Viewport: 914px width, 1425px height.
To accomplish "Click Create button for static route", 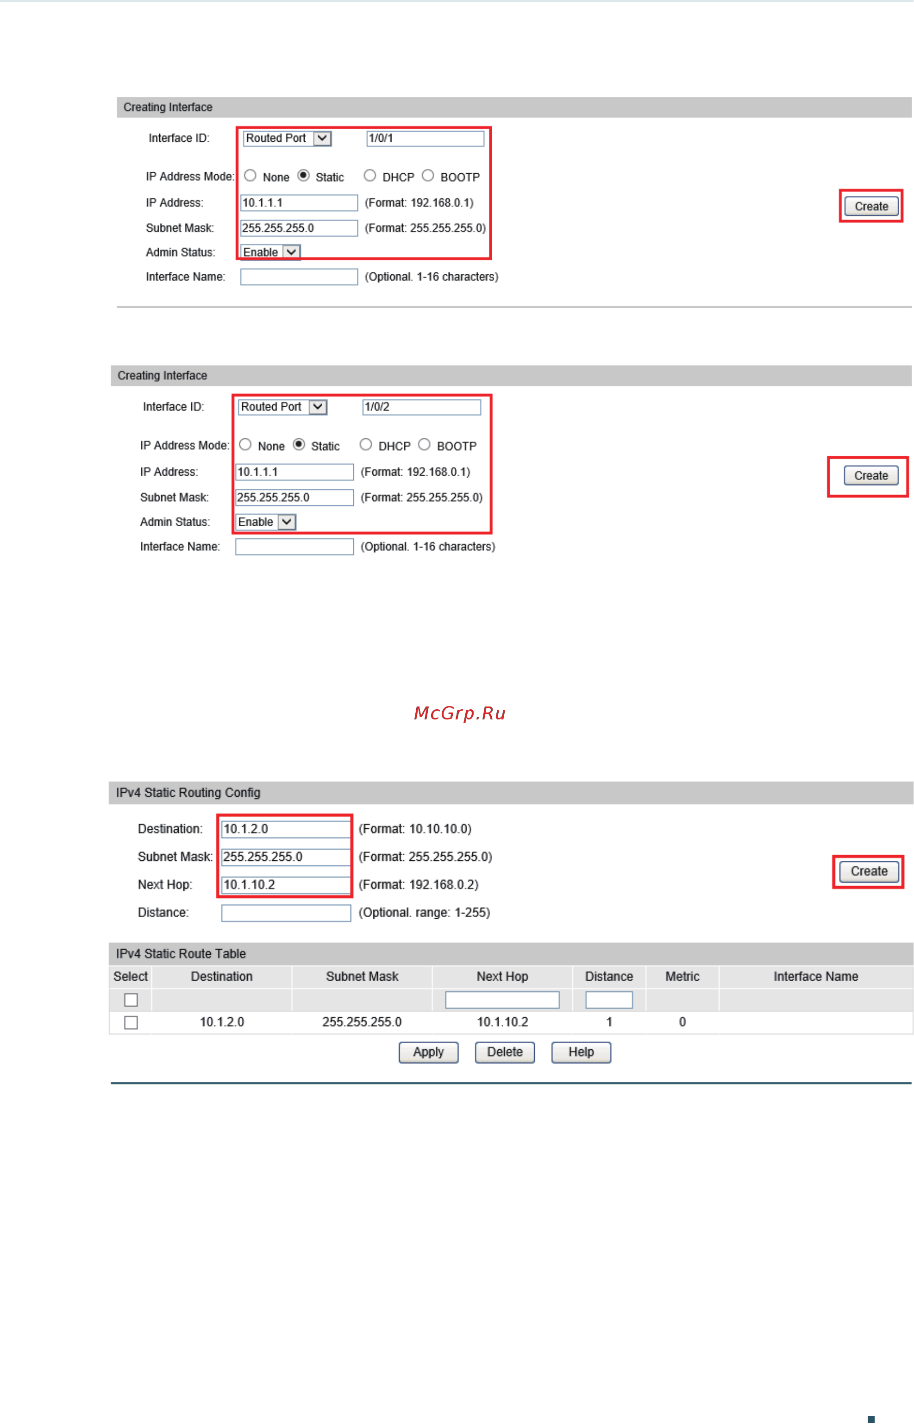I will click(x=869, y=871).
